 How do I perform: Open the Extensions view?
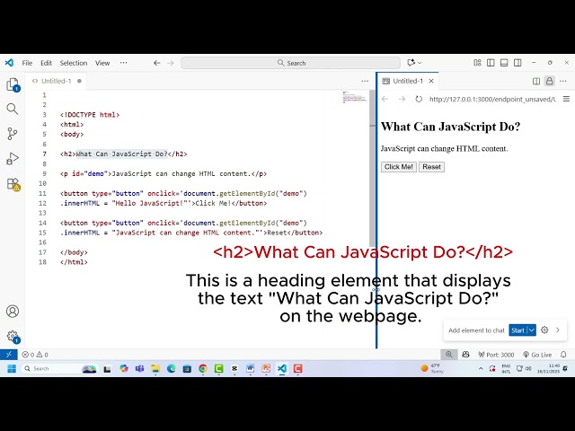13,183
